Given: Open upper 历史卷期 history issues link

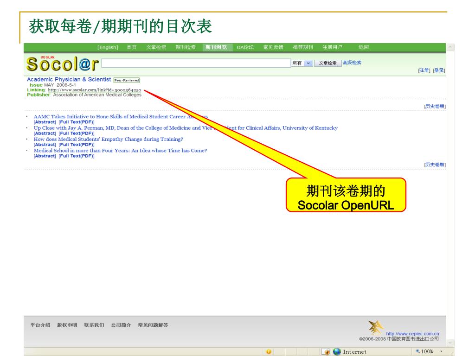Looking at the screenshot, I should coord(435,106).
